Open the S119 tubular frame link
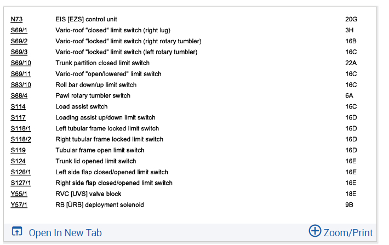 coord(18,150)
